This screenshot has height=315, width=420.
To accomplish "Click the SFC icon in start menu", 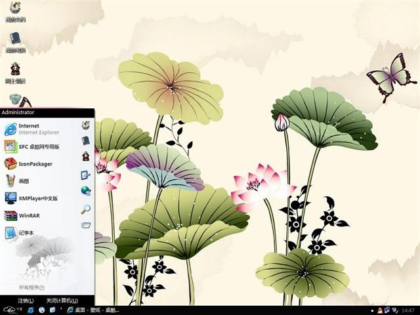I will (x=10, y=146).
